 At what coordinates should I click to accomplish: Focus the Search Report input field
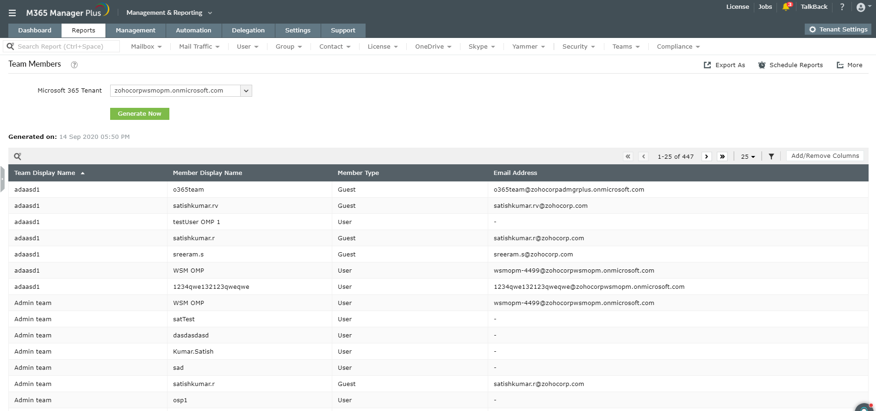pyautogui.click(x=65, y=47)
